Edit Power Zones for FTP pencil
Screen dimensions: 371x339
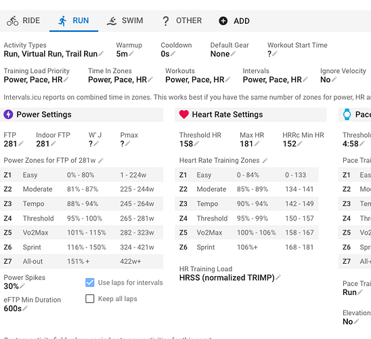click(101, 161)
